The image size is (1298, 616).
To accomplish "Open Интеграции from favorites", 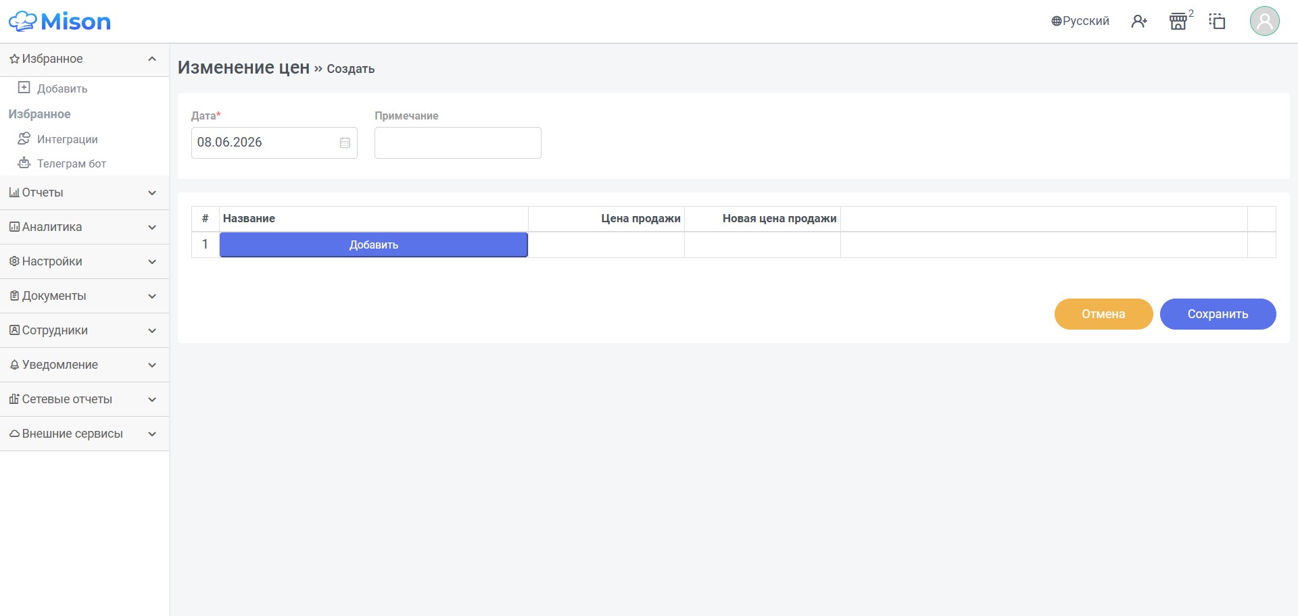I will (67, 139).
